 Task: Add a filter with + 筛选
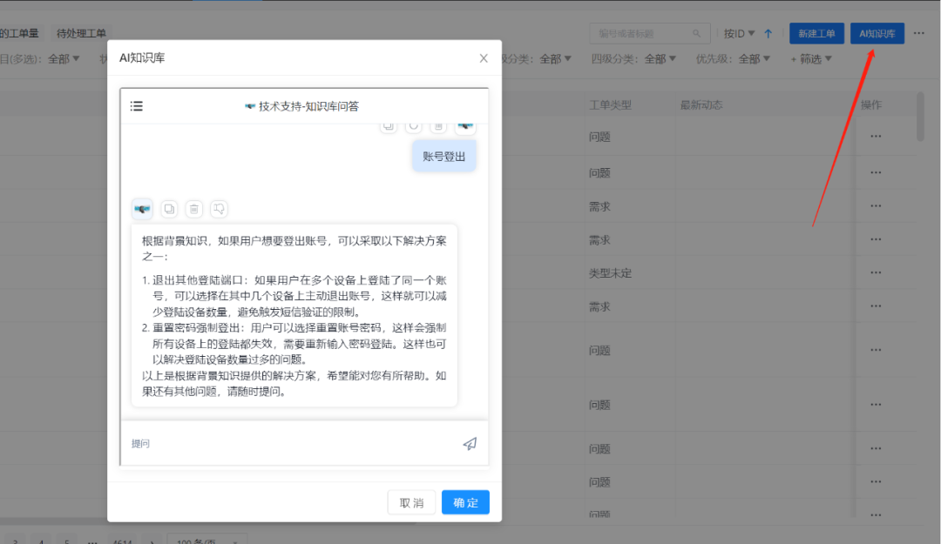point(811,59)
